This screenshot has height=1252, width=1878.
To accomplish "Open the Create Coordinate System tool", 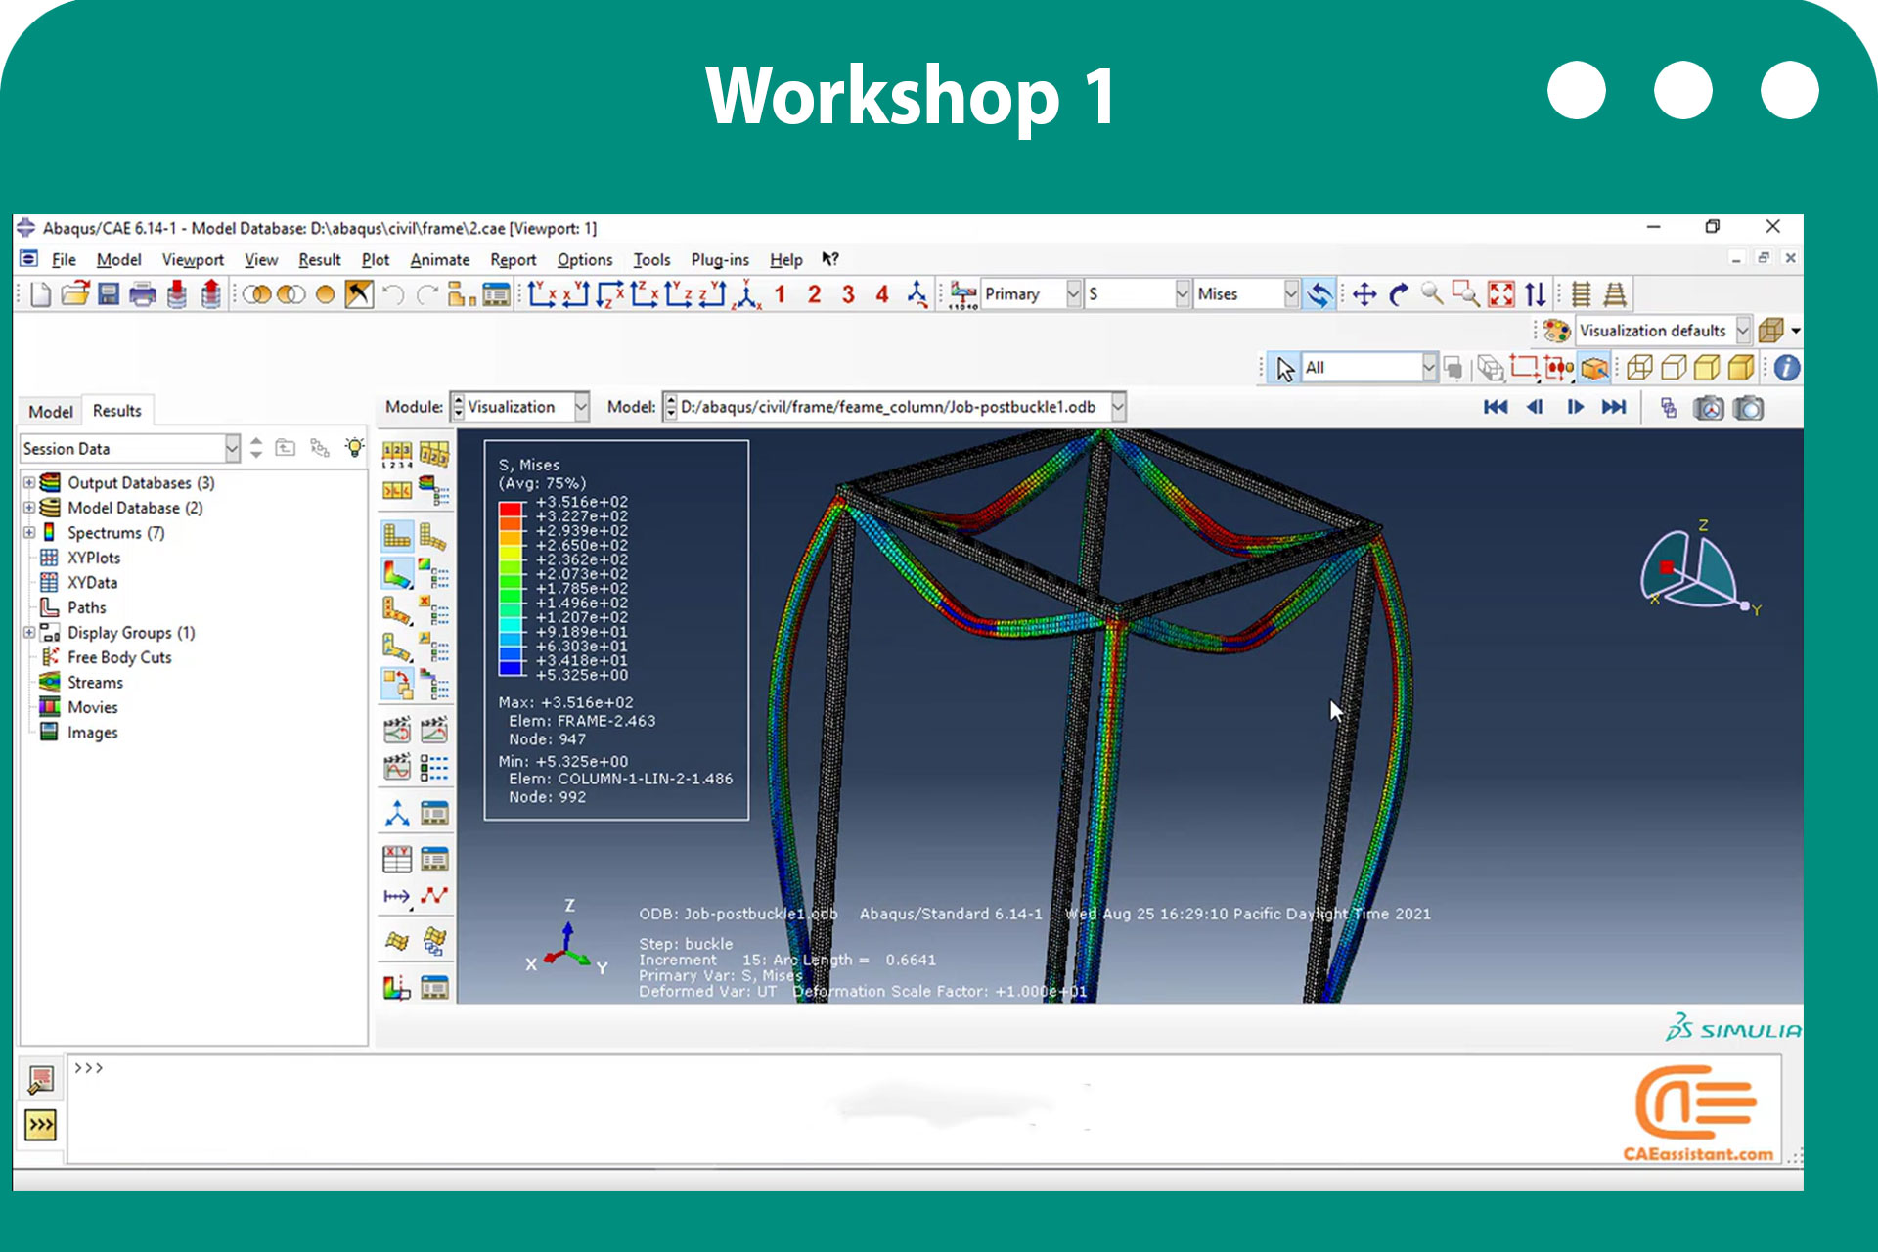I will pos(397,813).
